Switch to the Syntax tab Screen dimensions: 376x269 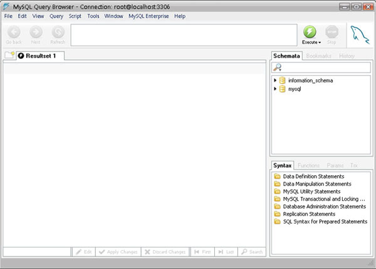283,165
